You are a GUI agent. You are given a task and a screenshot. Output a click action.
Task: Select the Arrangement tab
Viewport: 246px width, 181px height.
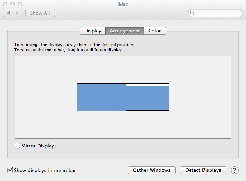click(125, 31)
